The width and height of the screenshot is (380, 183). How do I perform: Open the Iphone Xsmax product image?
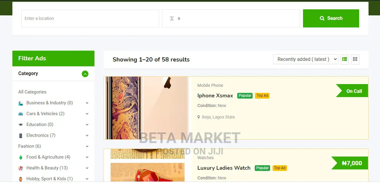coord(148,108)
